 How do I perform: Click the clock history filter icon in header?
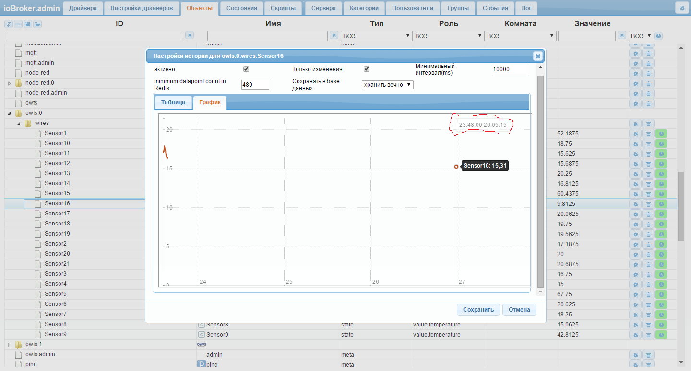click(659, 36)
